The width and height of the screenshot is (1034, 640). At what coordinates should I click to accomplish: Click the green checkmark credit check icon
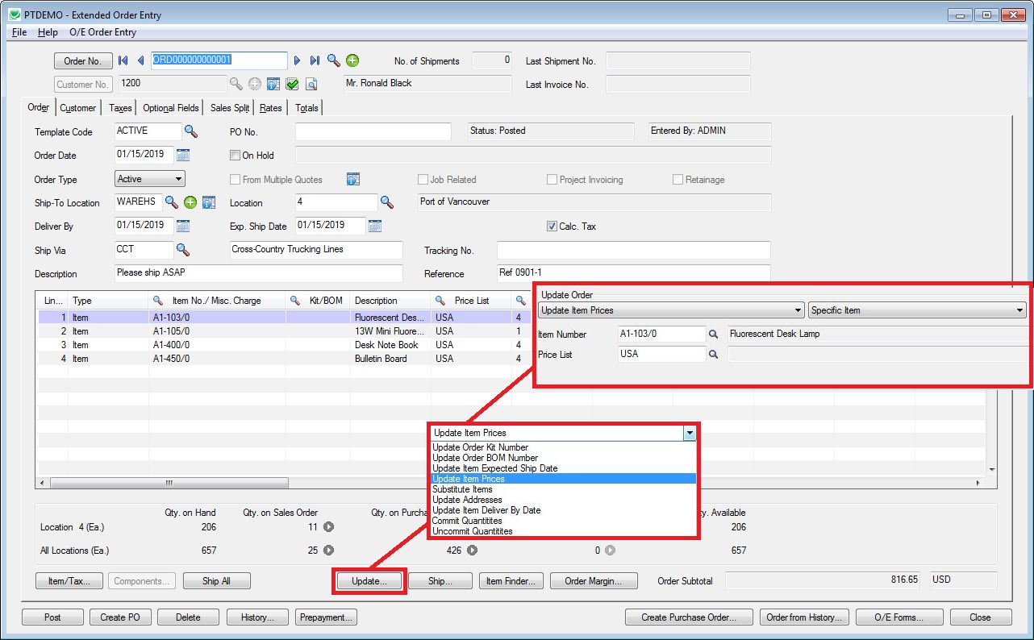point(292,84)
